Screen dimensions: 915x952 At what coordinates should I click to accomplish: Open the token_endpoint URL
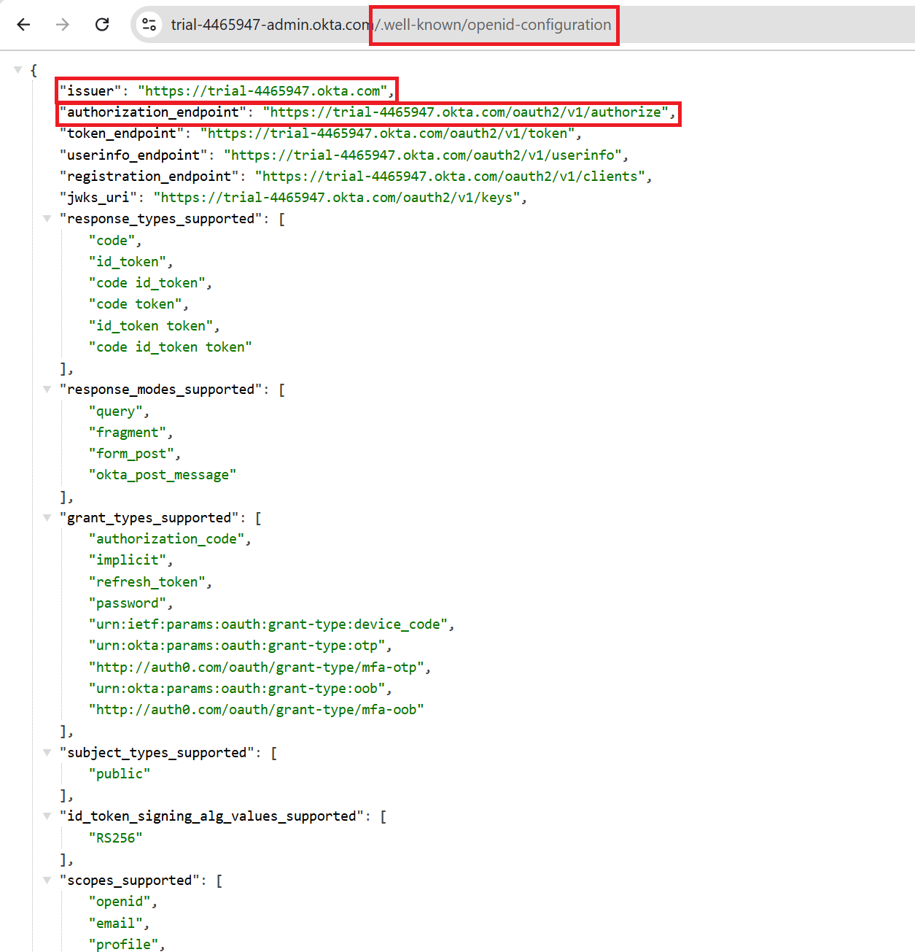(388, 133)
